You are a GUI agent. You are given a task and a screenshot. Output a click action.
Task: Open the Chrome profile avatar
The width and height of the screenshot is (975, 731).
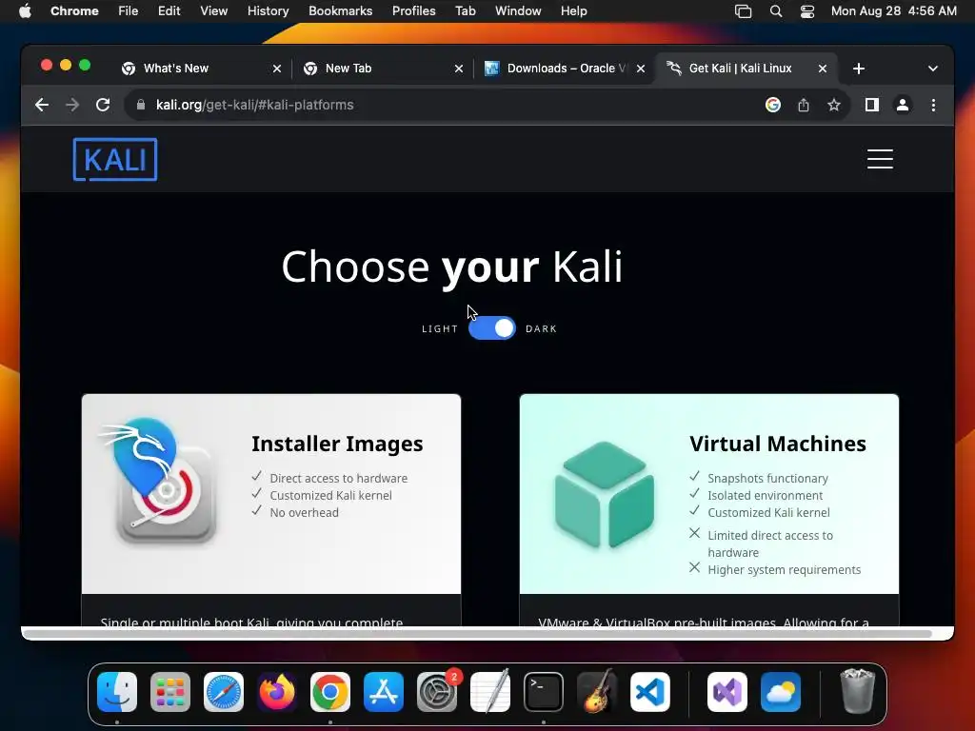pos(903,105)
